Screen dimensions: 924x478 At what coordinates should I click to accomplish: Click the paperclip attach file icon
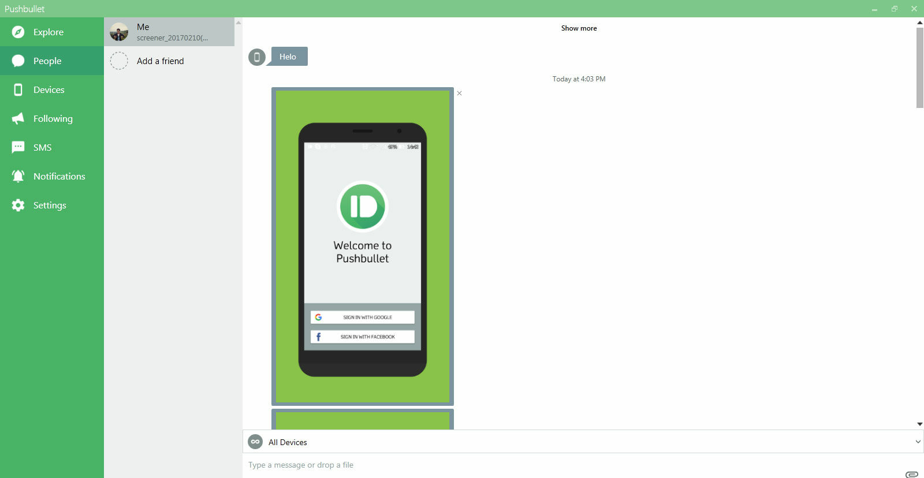click(x=912, y=474)
